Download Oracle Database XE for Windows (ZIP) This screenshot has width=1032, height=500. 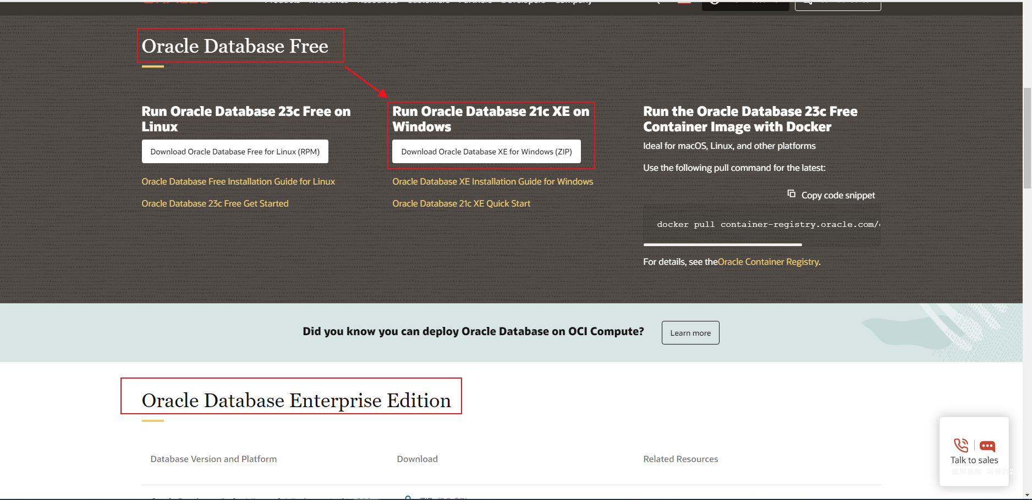pyautogui.click(x=486, y=152)
